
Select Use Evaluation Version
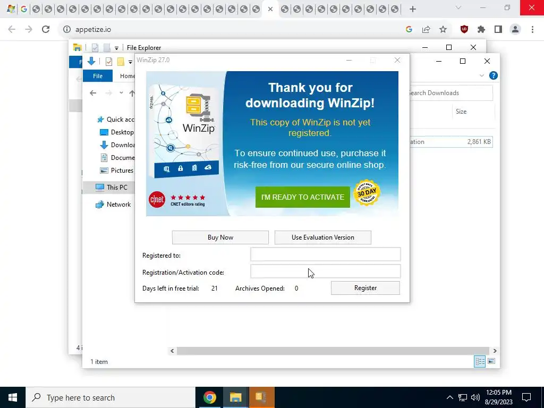point(322,237)
